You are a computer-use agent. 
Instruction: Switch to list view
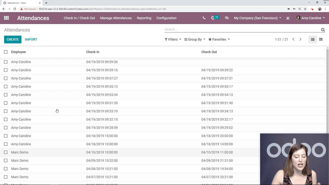[313, 39]
